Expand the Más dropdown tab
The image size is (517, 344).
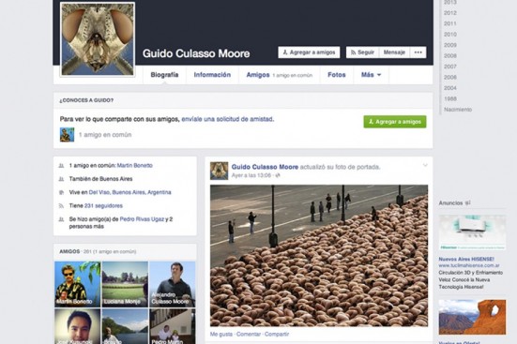[x=371, y=75]
